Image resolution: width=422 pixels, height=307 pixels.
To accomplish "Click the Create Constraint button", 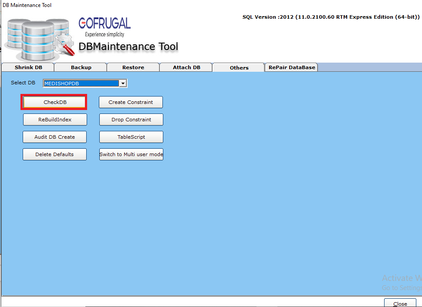I will tap(131, 102).
